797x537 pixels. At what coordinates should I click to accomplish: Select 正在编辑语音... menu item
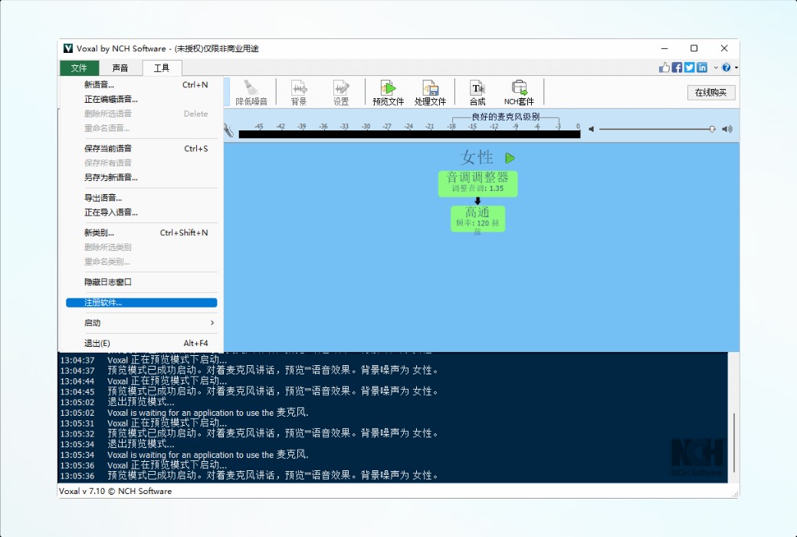click(141, 99)
